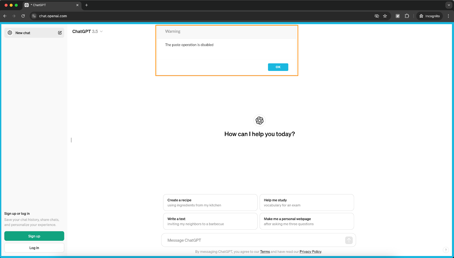The width and height of the screenshot is (454, 258).
Task: Open the help question mark icon
Action: (x=446, y=250)
